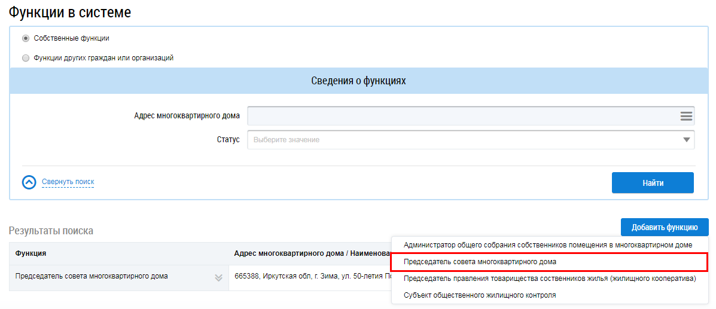
Task: Click the circled arrow collapse search icon
Action: [x=29, y=182]
